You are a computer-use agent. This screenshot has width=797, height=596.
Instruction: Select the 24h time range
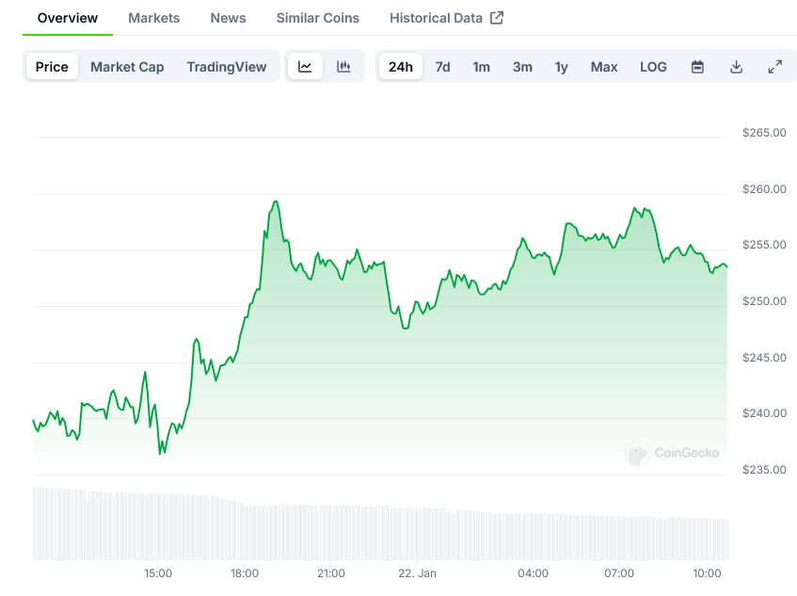[x=400, y=67]
